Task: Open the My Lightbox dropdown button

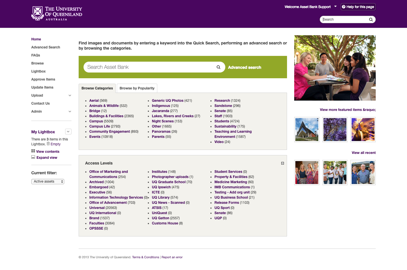Action: pyautogui.click(x=68, y=132)
